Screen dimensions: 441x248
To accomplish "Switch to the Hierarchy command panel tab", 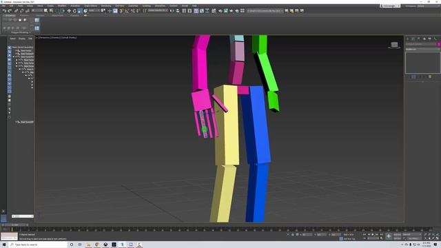I will coord(418,39).
